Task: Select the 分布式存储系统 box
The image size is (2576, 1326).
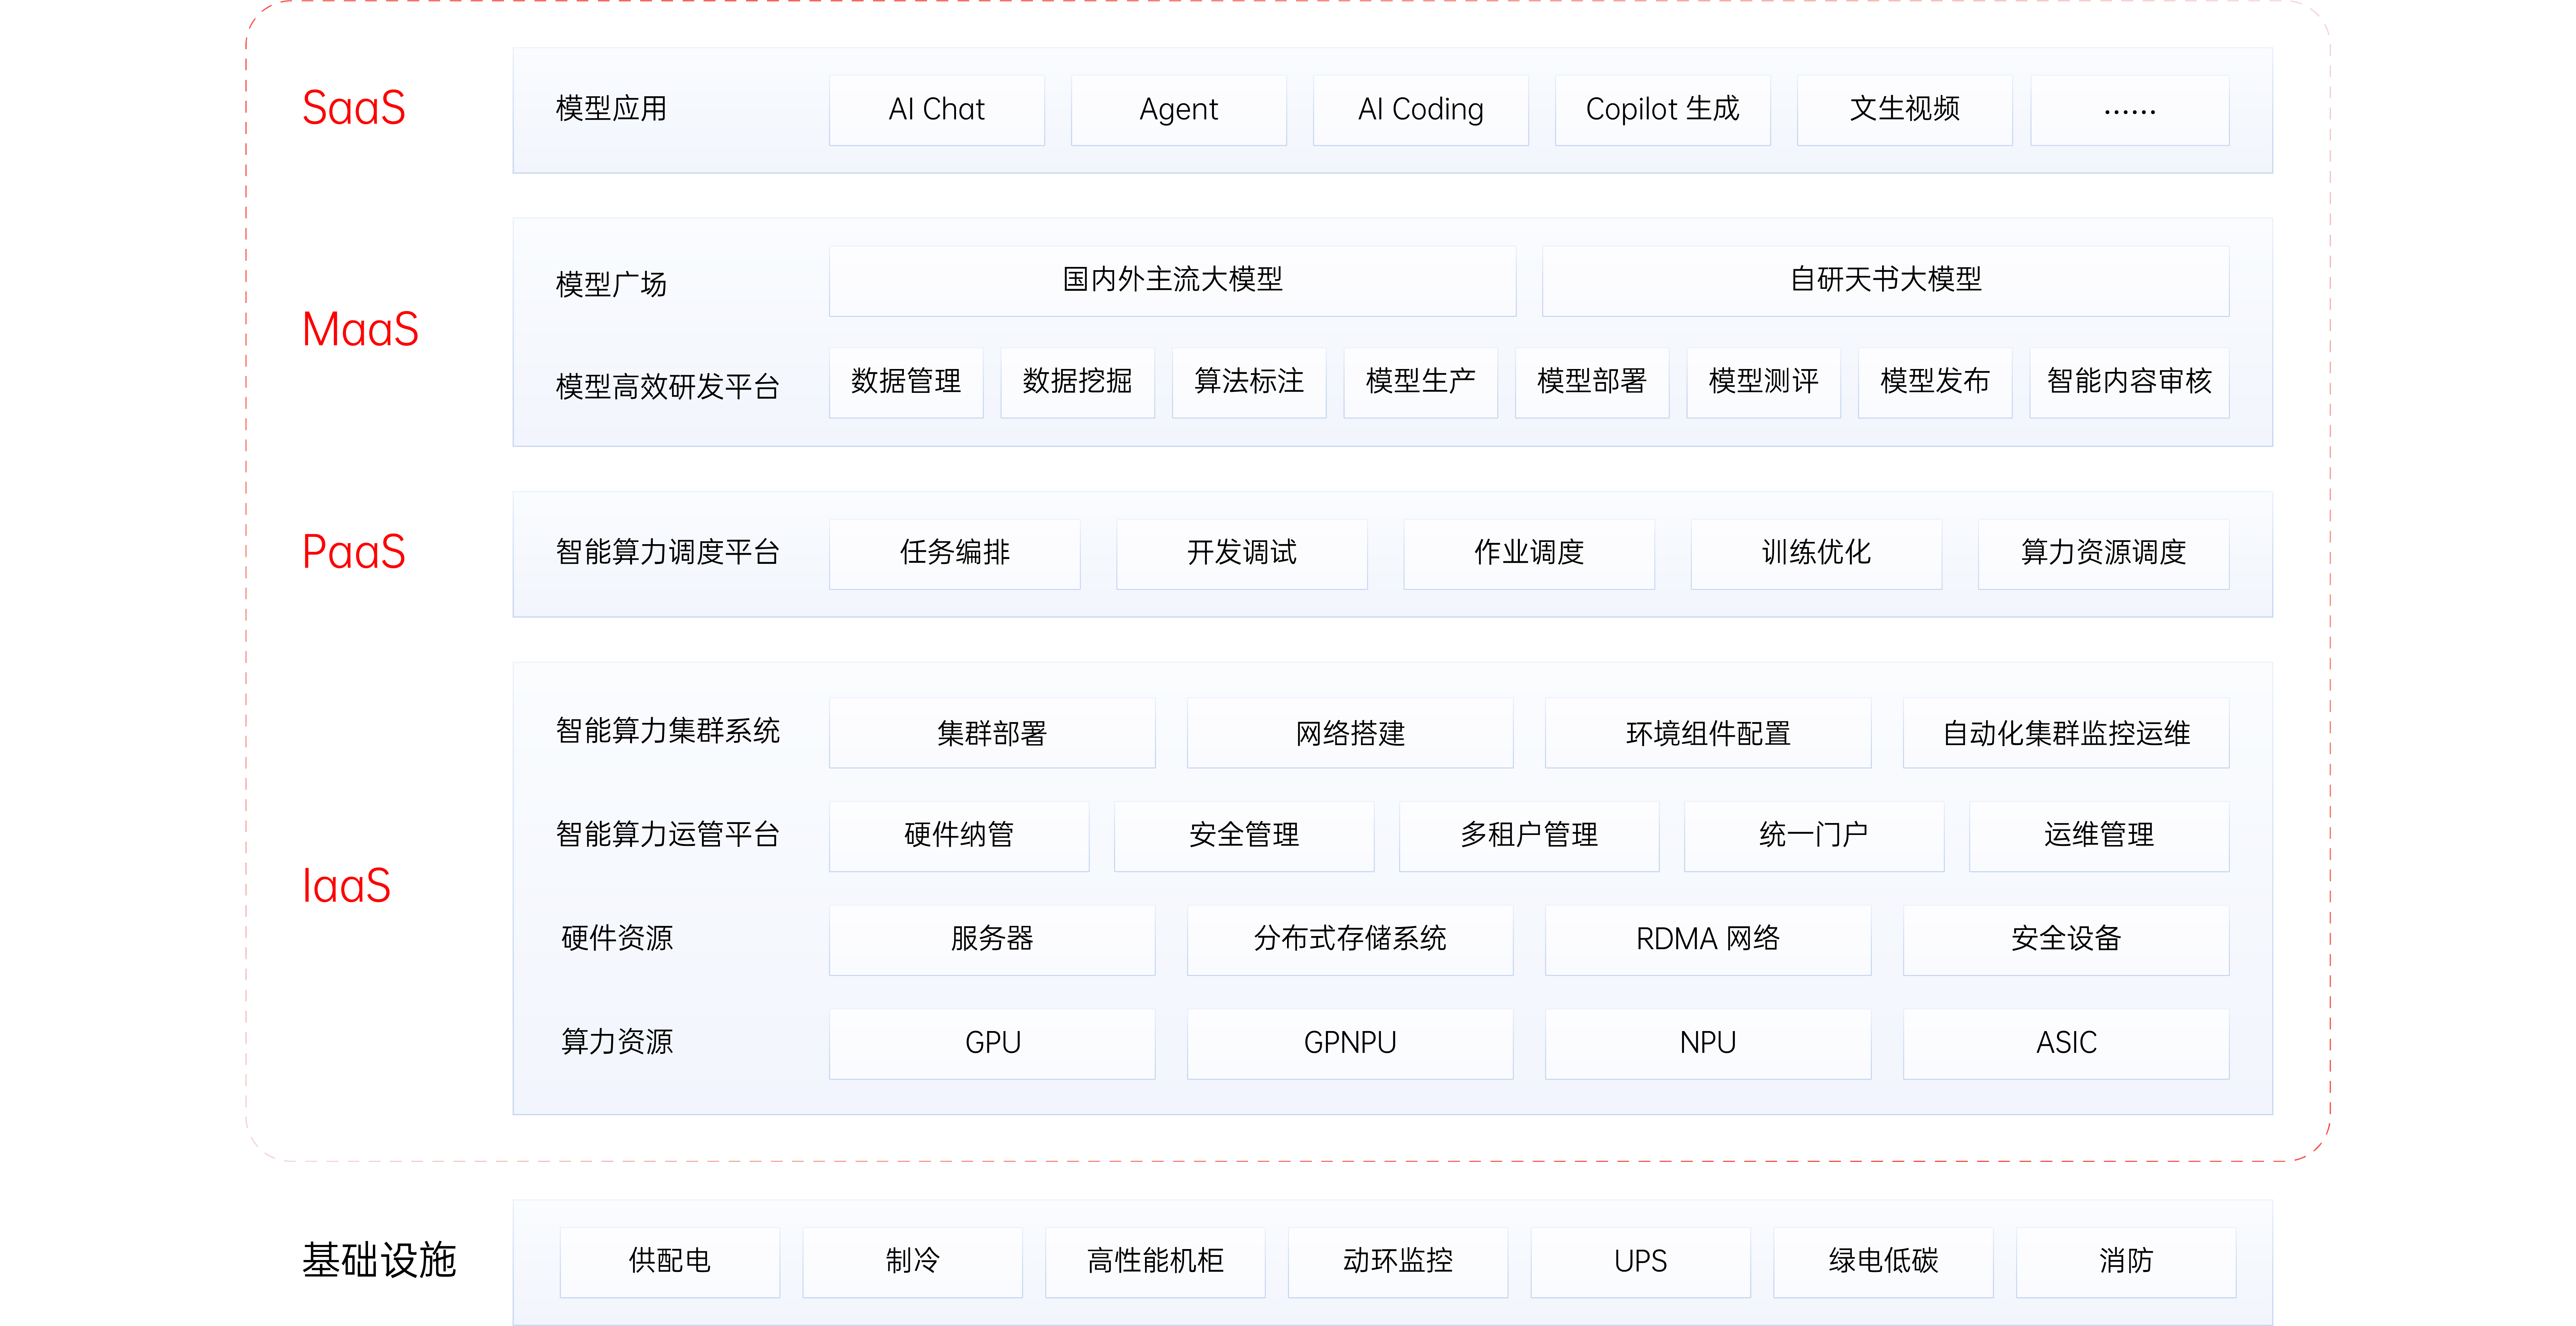Action: click(1350, 940)
